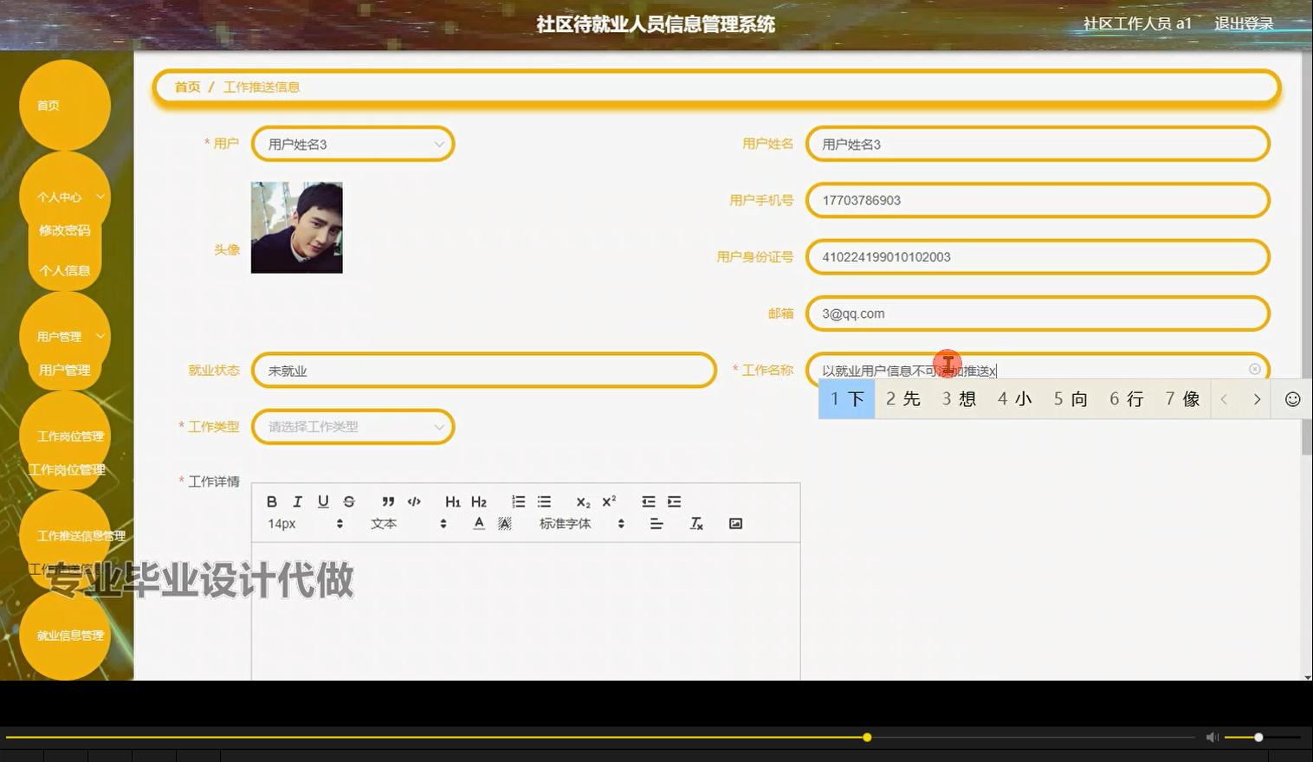The image size is (1313, 762).
Task: Toggle underline in the editor toolbar
Action: click(323, 501)
